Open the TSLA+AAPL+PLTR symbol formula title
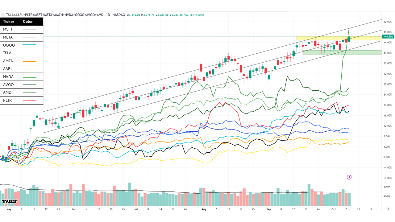The height and width of the screenshot is (222, 395). tap(55, 15)
